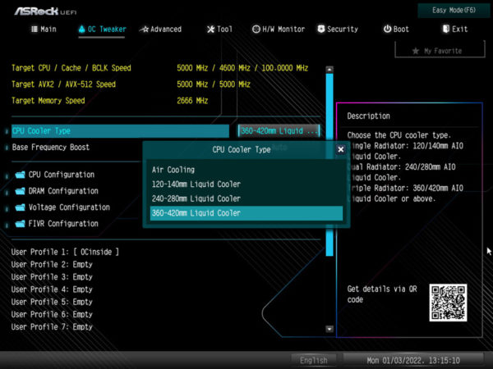493x369 pixels.
Task: Select User Profile 1 OCinside entry
Action: (66, 253)
